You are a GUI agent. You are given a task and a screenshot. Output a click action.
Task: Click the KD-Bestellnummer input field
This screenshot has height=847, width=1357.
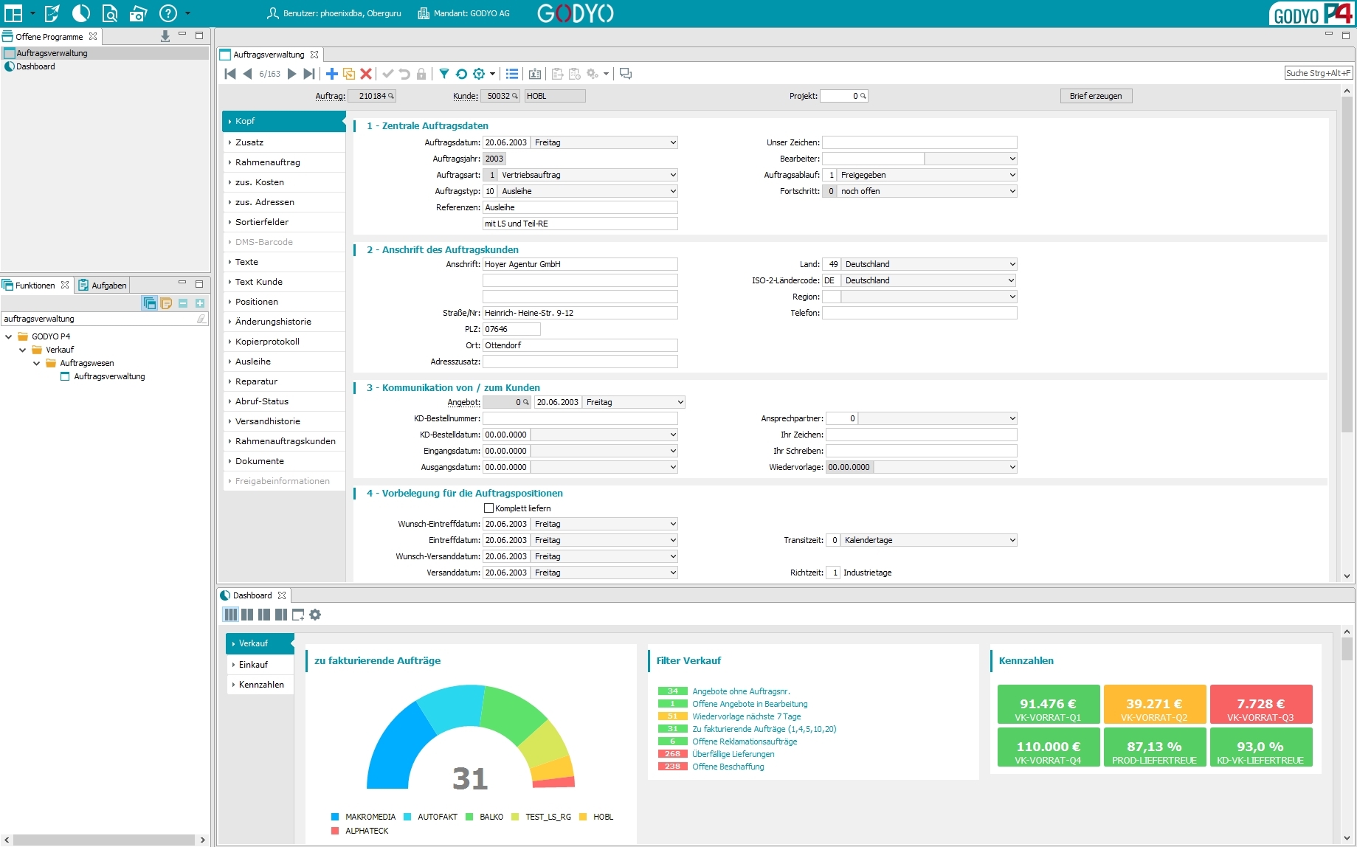[x=580, y=418]
